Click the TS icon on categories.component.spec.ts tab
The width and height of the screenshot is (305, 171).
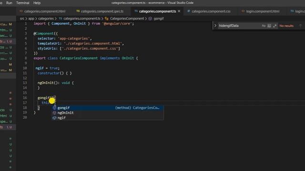[x=78, y=11]
